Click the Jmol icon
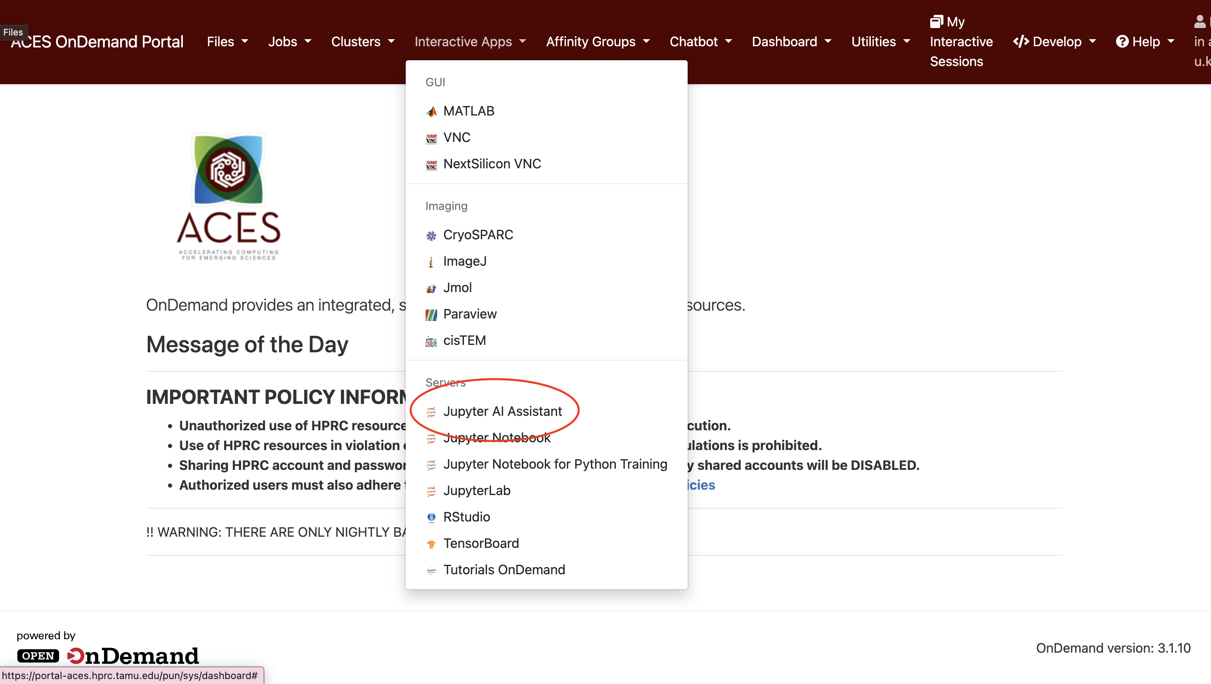Image resolution: width=1211 pixels, height=684 pixels. 431,288
